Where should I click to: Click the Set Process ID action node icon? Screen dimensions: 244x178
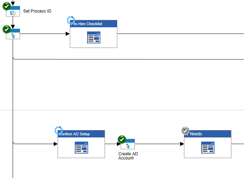point(13,13)
